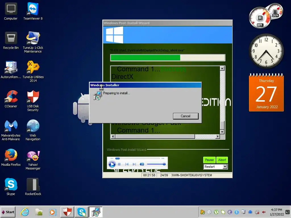Click fast-forward arrows on player seek bar
Screen dimensions: 291x218
tap(163, 158)
